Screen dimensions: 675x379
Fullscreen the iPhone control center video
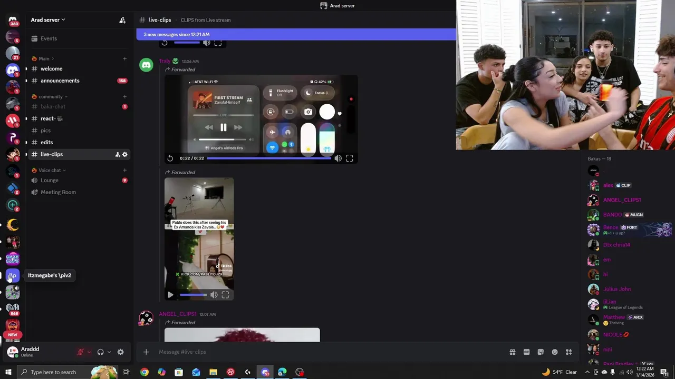[x=349, y=158]
